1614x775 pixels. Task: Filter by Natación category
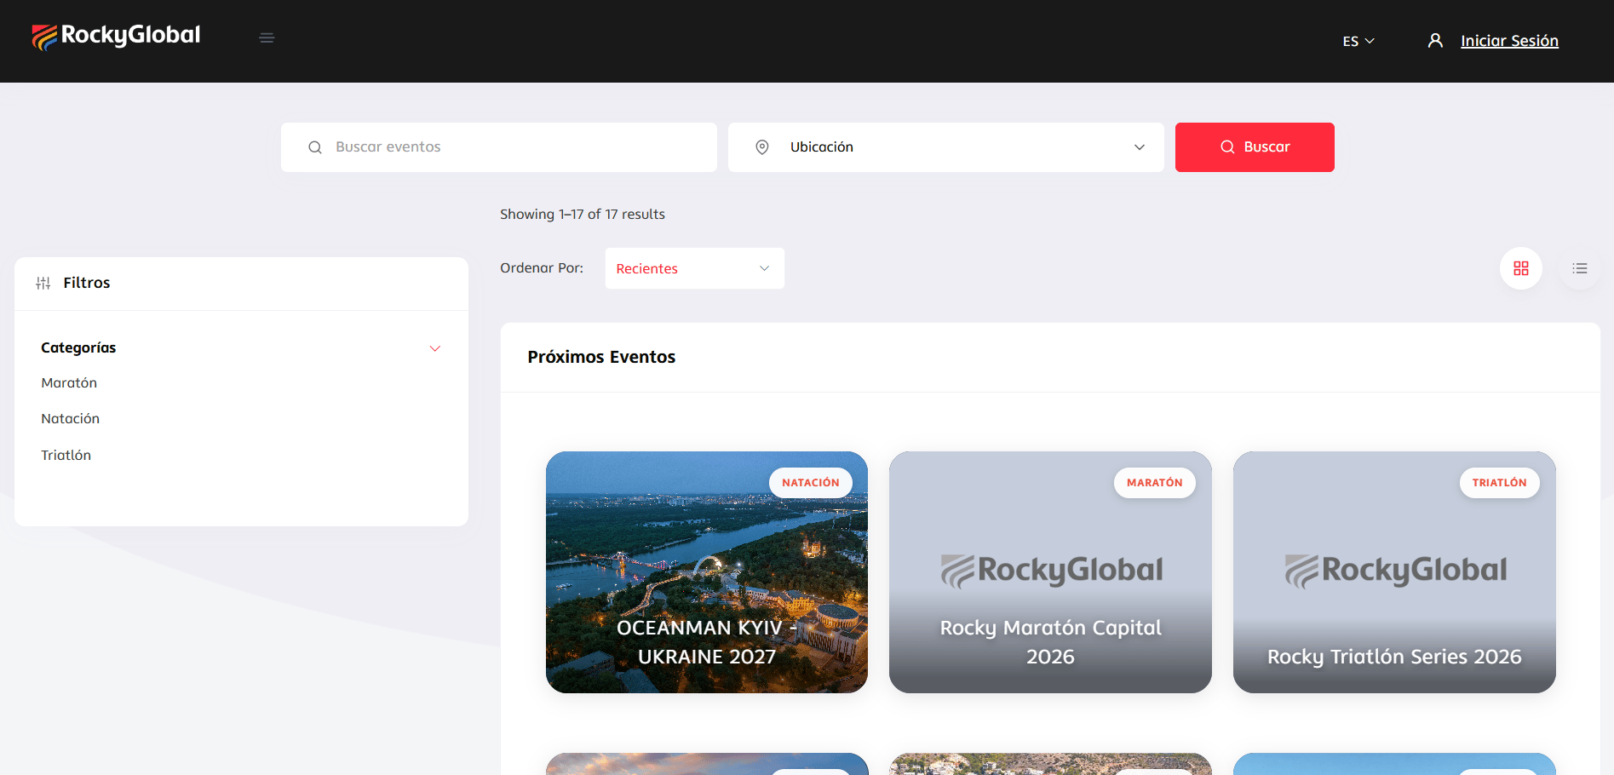coord(71,419)
